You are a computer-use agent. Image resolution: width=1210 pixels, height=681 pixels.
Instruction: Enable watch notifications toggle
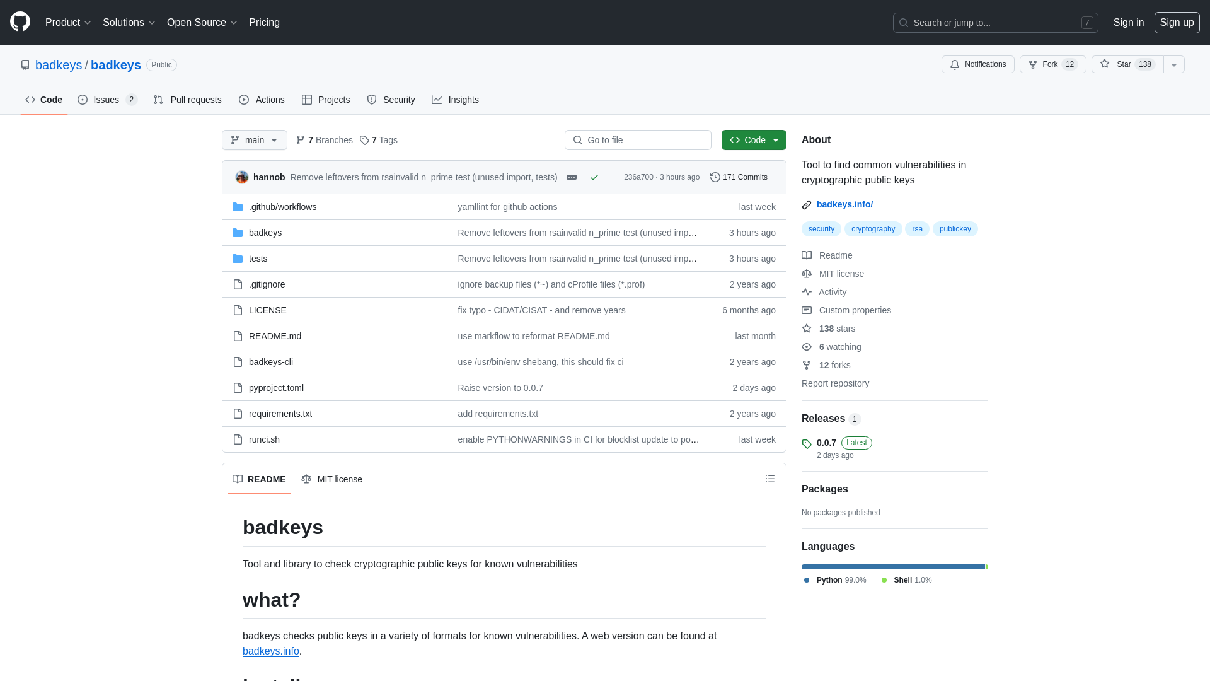978,64
